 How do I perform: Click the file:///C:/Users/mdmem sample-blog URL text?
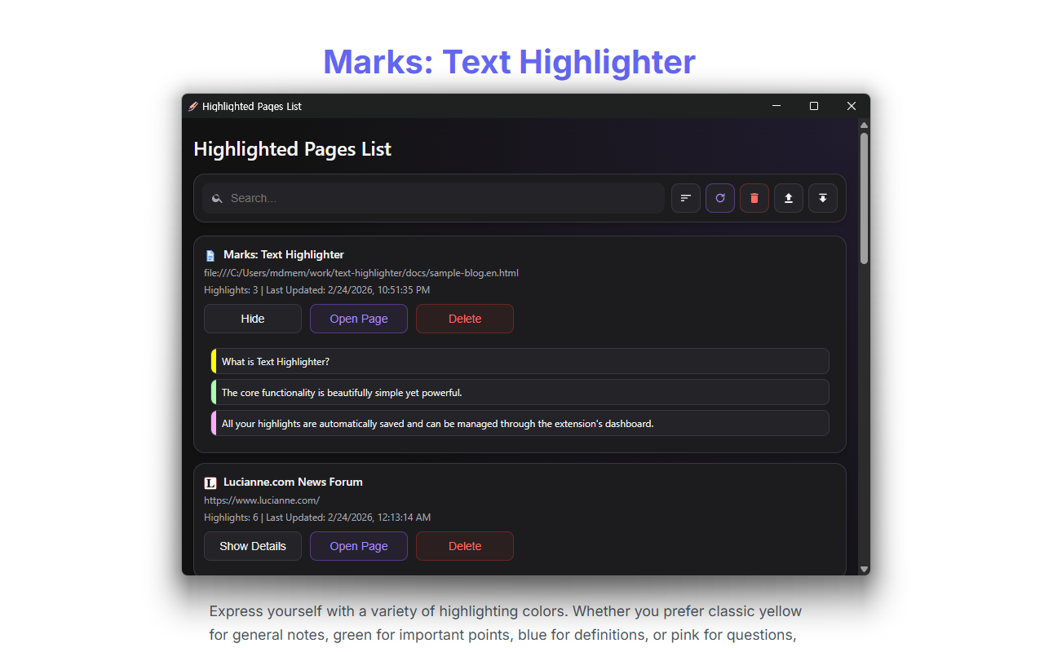[x=361, y=273]
